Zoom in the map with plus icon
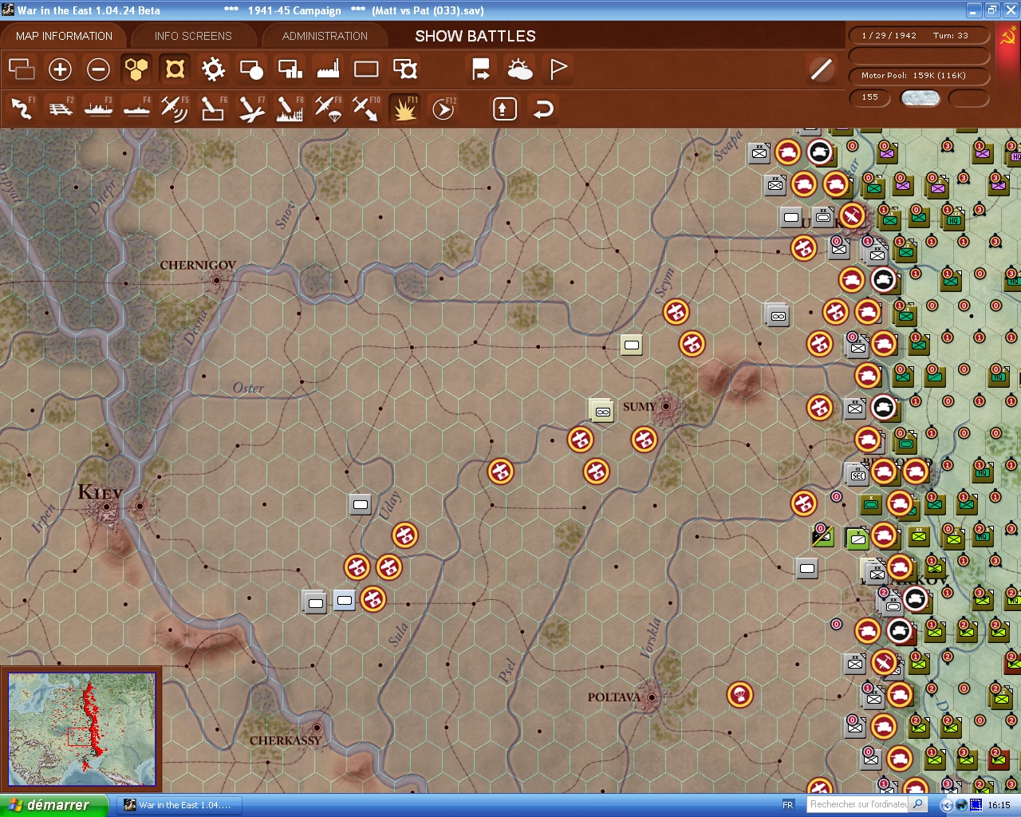Image resolution: width=1021 pixels, height=817 pixels. tap(60, 69)
